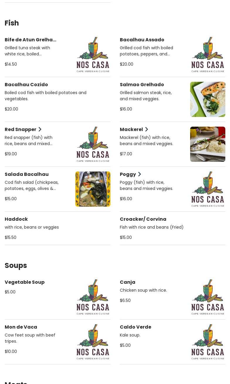Open the Mackerel dish photo
Screen dimensions: 230x384
click(x=207, y=144)
